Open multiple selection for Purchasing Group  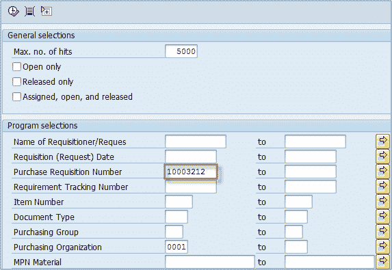(x=382, y=232)
